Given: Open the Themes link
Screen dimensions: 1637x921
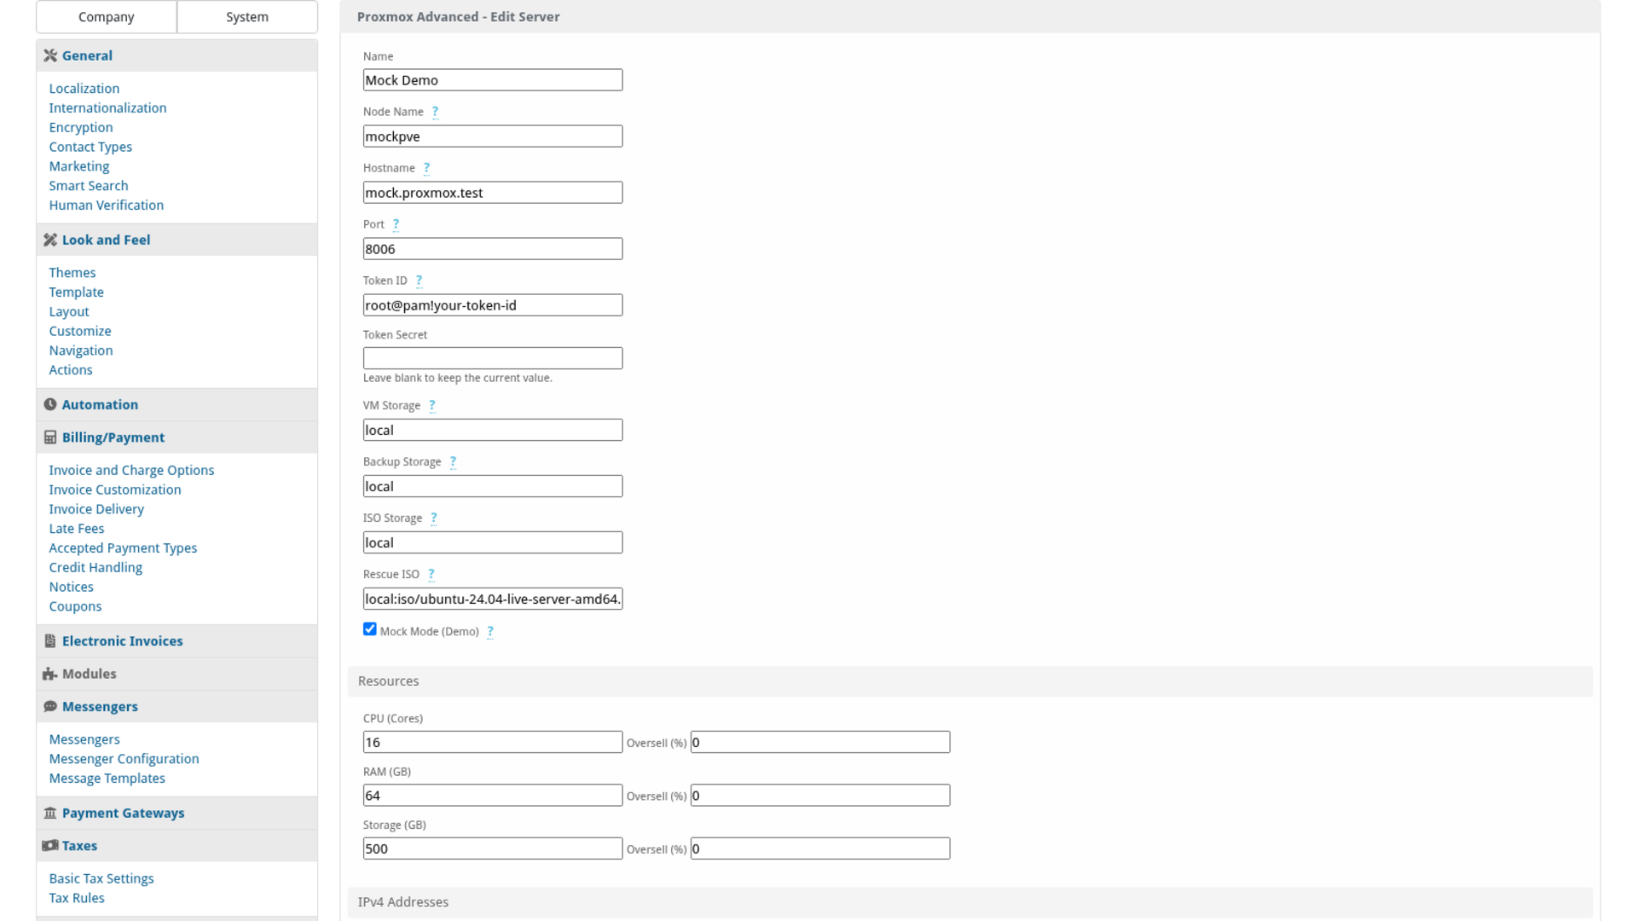Looking at the screenshot, I should tap(72, 273).
